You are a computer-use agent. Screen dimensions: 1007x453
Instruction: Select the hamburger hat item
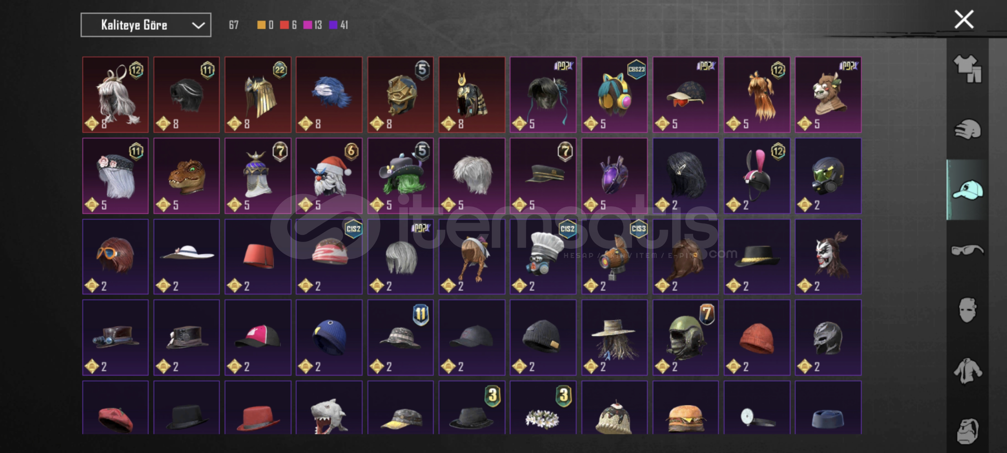coord(686,408)
